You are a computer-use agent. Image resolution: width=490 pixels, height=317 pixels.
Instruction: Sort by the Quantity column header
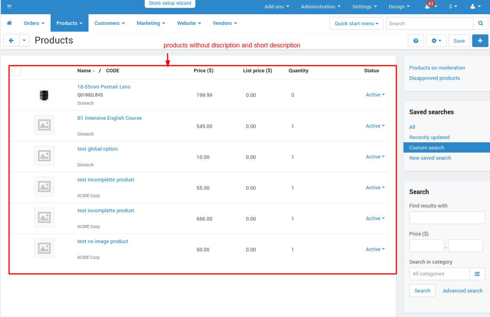click(298, 71)
